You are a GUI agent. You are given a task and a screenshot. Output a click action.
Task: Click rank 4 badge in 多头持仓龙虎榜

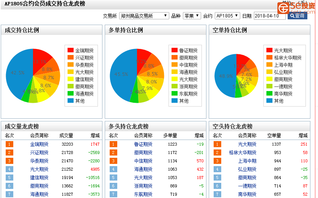[x=113, y=169]
